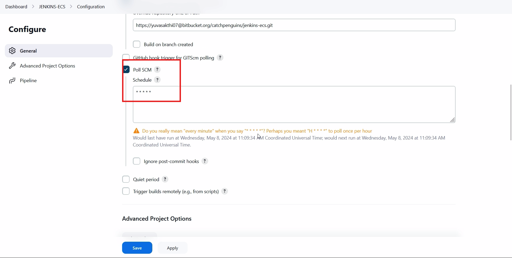Screen dimensions: 512x258
Task: Check Trigger builds remotely option
Action: (126, 191)
